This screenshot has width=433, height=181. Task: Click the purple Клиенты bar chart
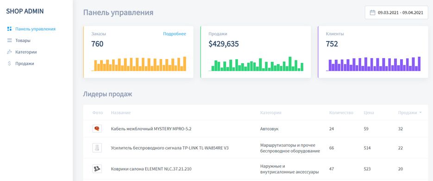pos(373,64)
